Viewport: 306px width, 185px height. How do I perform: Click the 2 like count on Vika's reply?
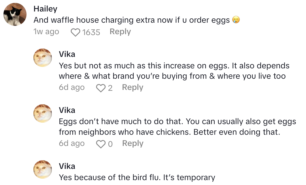(x=110, y=88)
